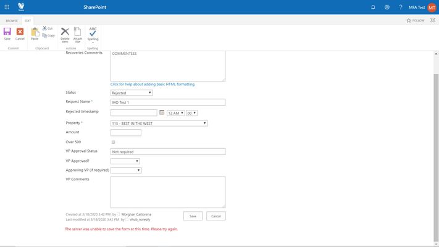Click the Copy ribbon command
Image resolution: width=439 pixels, height=247 pixels.
49,36
